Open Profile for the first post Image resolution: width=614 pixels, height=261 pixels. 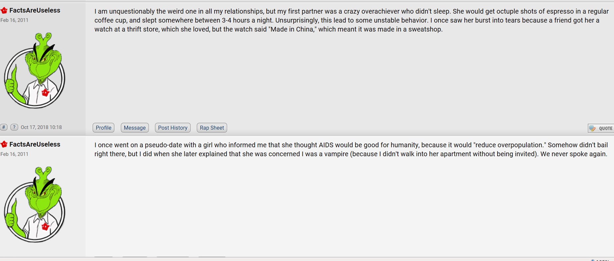tap(103, 128)
